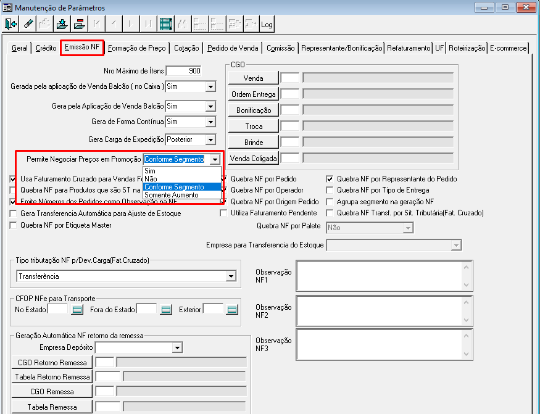Click inside the Observação NF1 text area
Viewport: 540px width, 414px height.
pyautogui.click(x=379, y=276)
